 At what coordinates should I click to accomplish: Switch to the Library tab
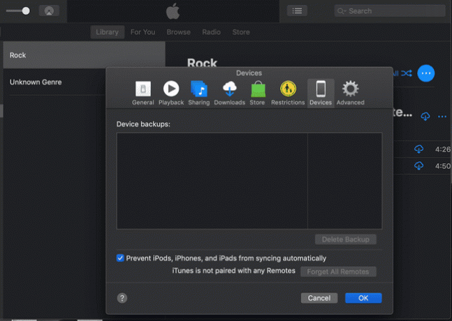point(107,32)
